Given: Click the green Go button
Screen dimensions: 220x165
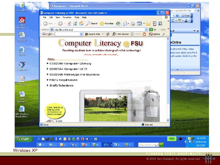Looking at the screenshot, I should pos(153,30).
